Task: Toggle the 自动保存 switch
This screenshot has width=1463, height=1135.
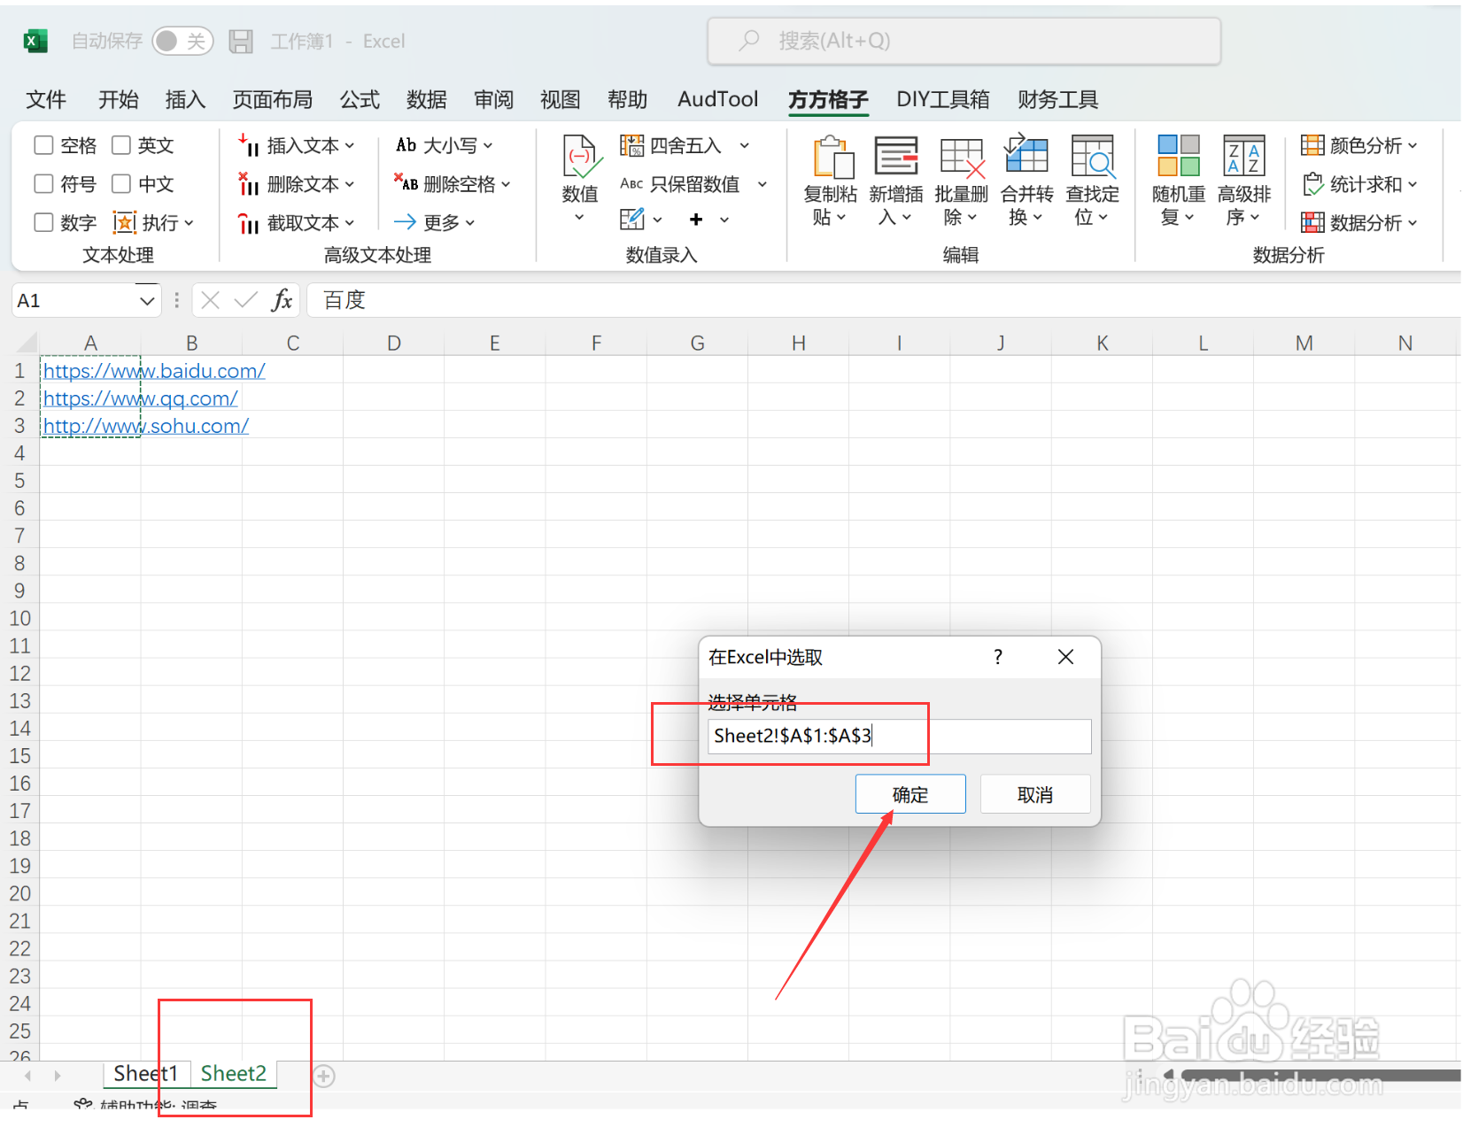Action: pos(182,41)
